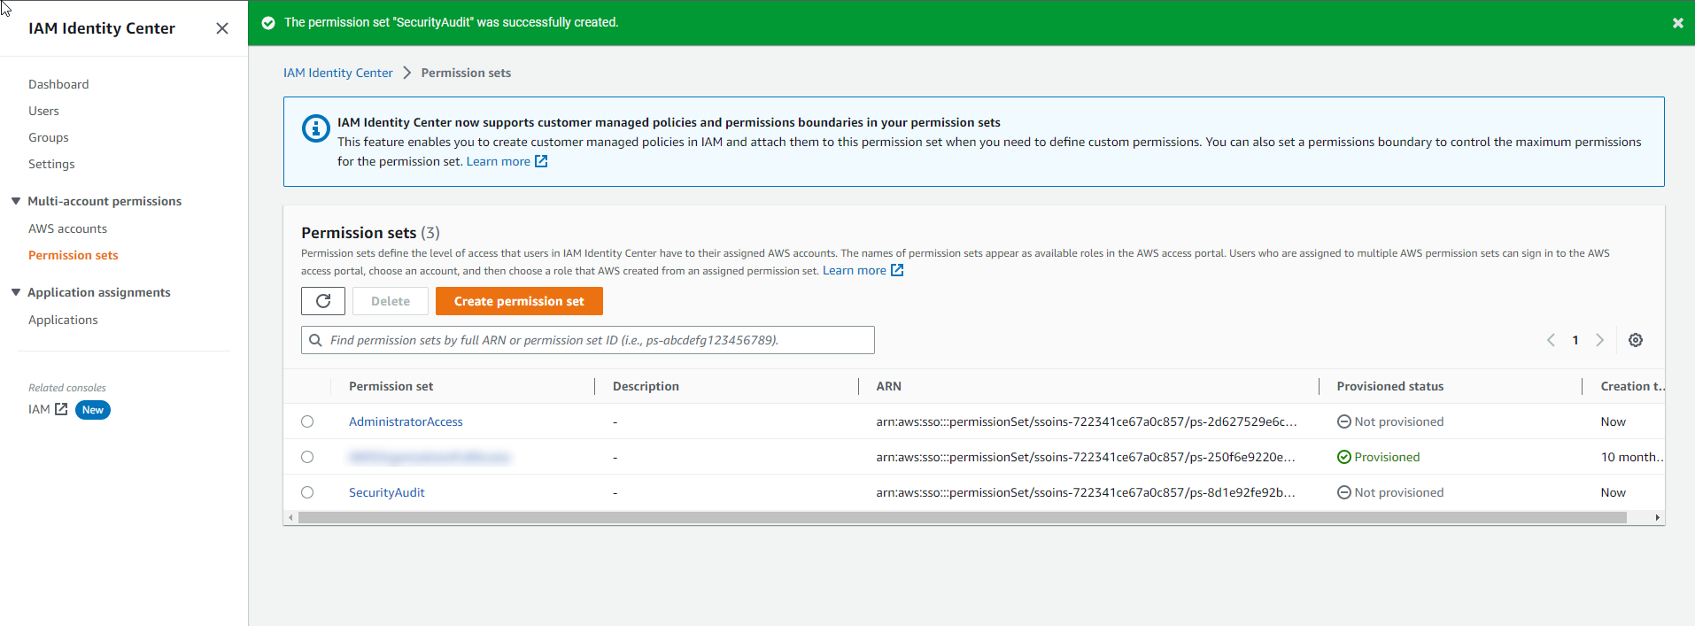The width and height of the screenshot is (1695, 626).
Task: Click the Not provisioned icon for SecurityAudit
Action: click(1343, 492)
